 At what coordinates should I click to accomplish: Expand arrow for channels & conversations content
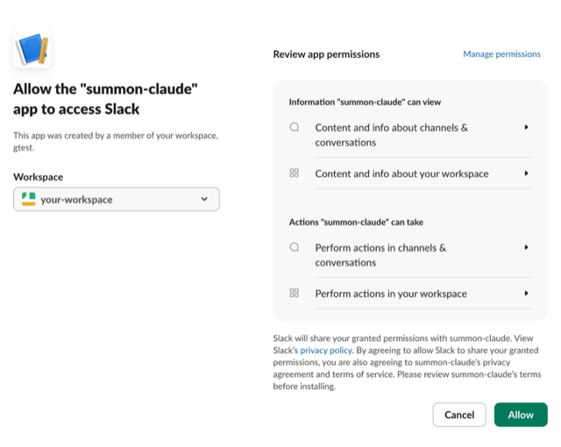(526, 127)
